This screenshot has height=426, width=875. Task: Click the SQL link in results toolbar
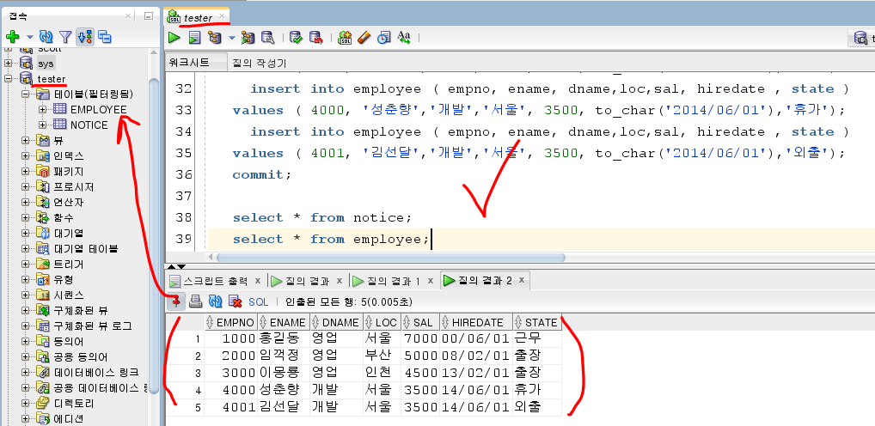tap(259, 301)
